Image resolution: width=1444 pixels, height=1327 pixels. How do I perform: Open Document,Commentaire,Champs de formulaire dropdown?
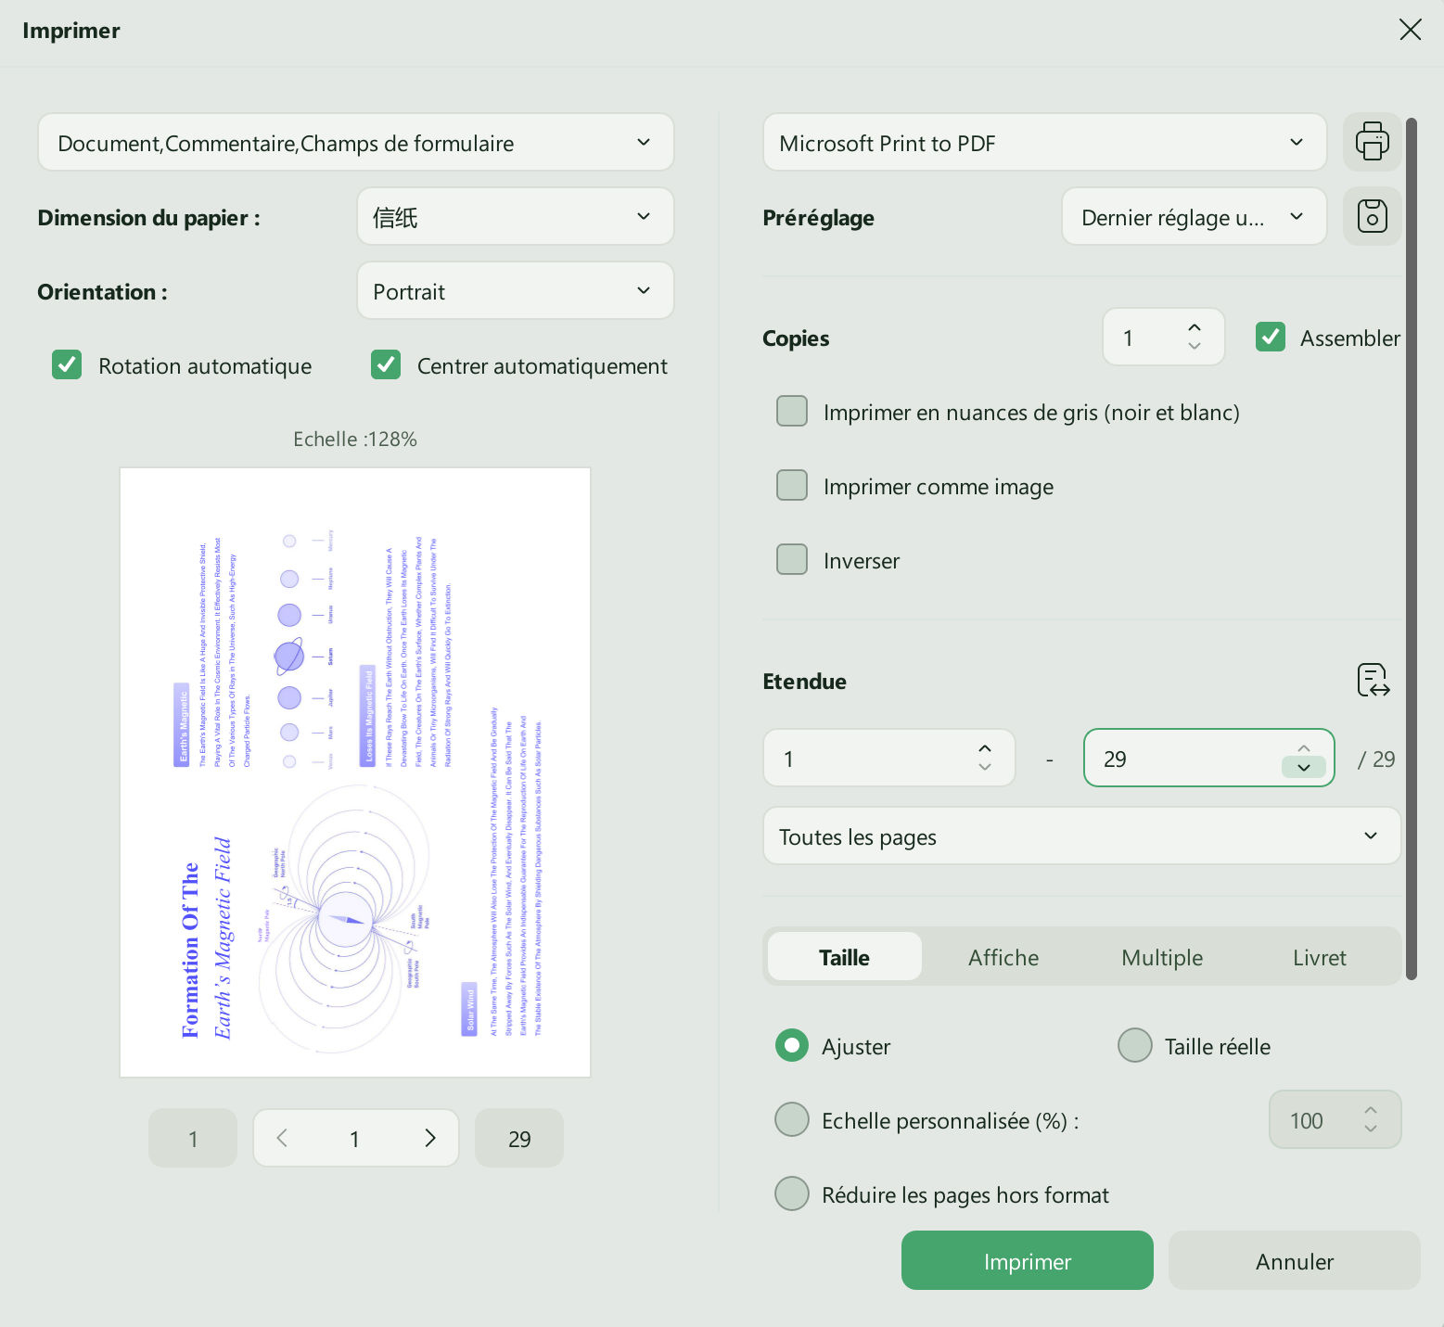tap(355, 142)
